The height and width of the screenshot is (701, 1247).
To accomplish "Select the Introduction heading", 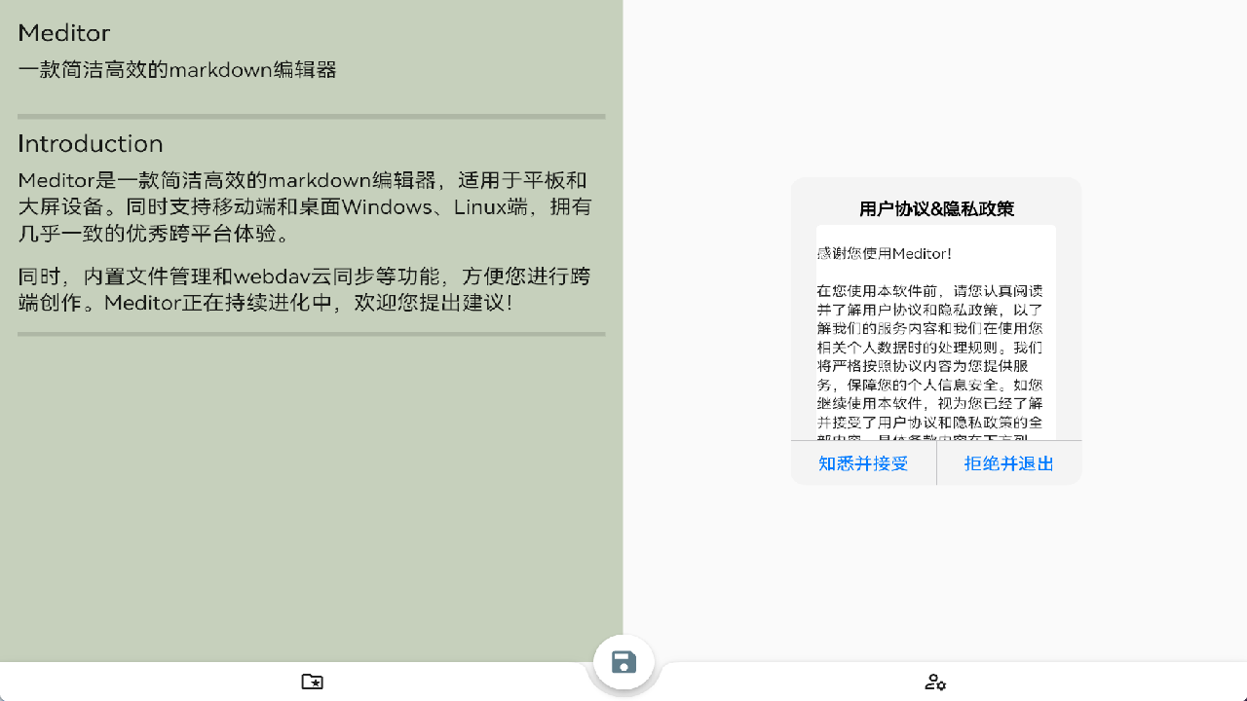I will (90, 143).
